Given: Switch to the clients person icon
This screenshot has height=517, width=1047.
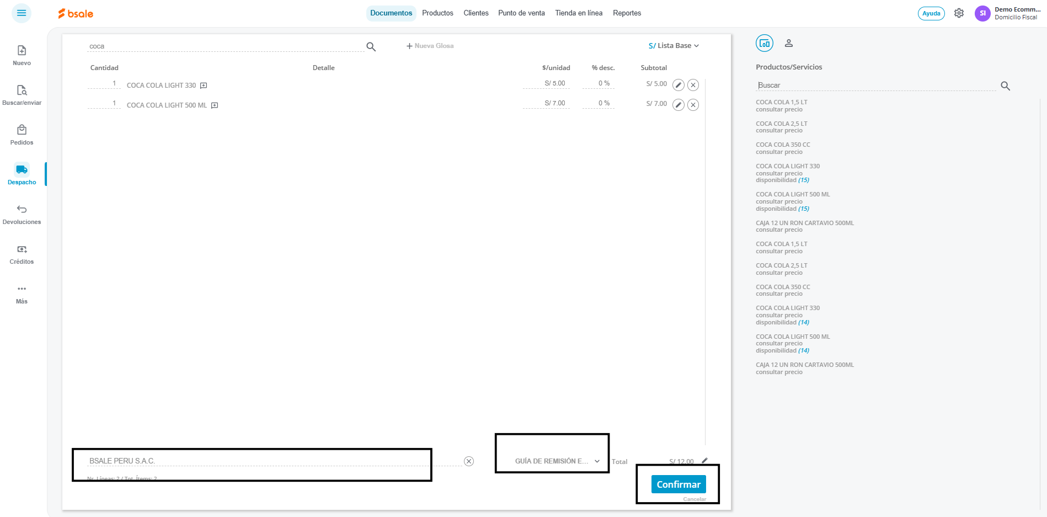Looking at the screenshot, I should [789, 43].
